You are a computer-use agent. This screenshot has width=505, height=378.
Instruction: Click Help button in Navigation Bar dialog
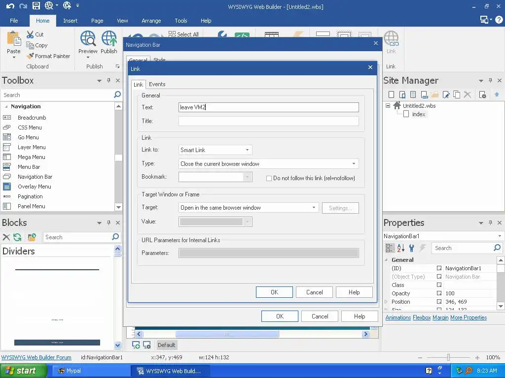[x=360, y=316]
